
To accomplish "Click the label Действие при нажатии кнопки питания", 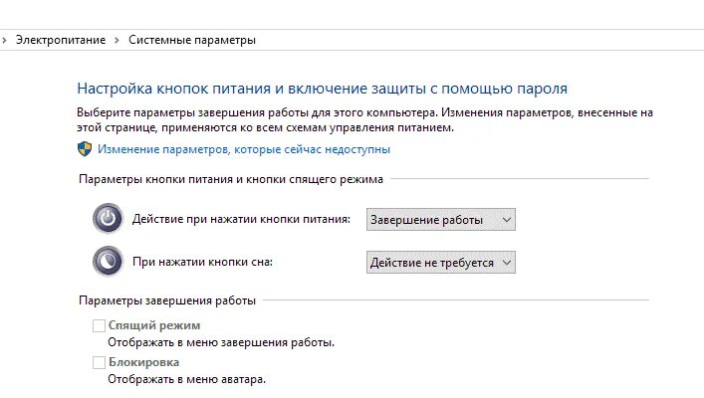I will click(x=242, y=219).
